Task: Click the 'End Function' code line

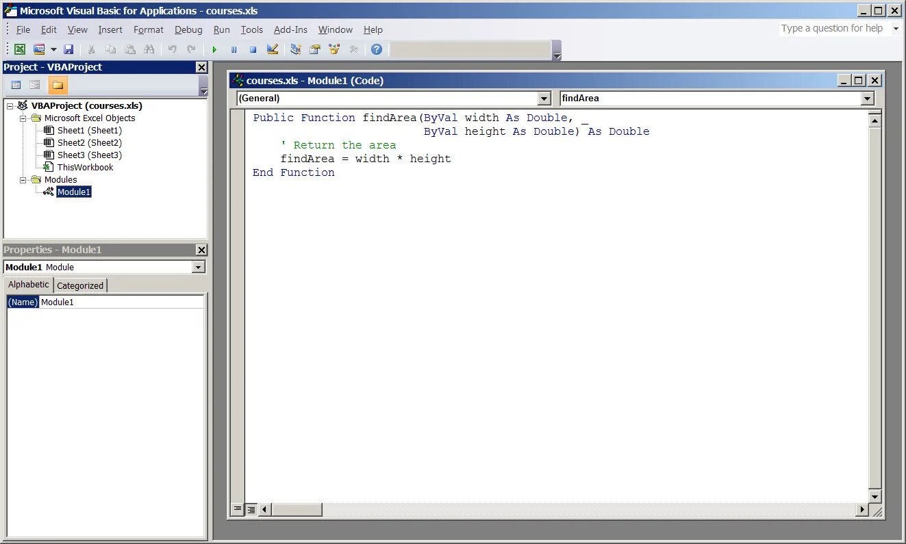Action: click(294, 172)
